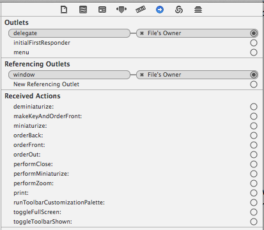
Task: Switch to the Attributes inspector
Action: tap(121, 10)
